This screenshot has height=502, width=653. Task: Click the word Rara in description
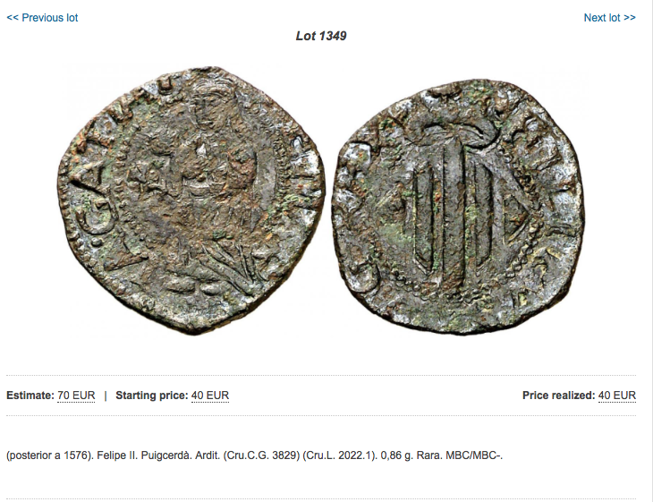tap(429, 455)
